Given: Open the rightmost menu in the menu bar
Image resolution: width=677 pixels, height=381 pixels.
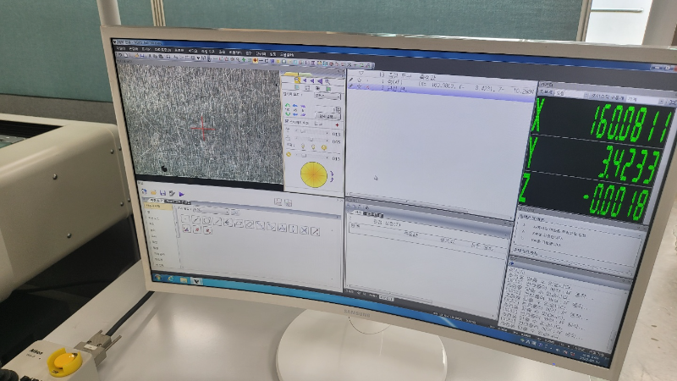Looking at the screenshot, I should point(286,55).
